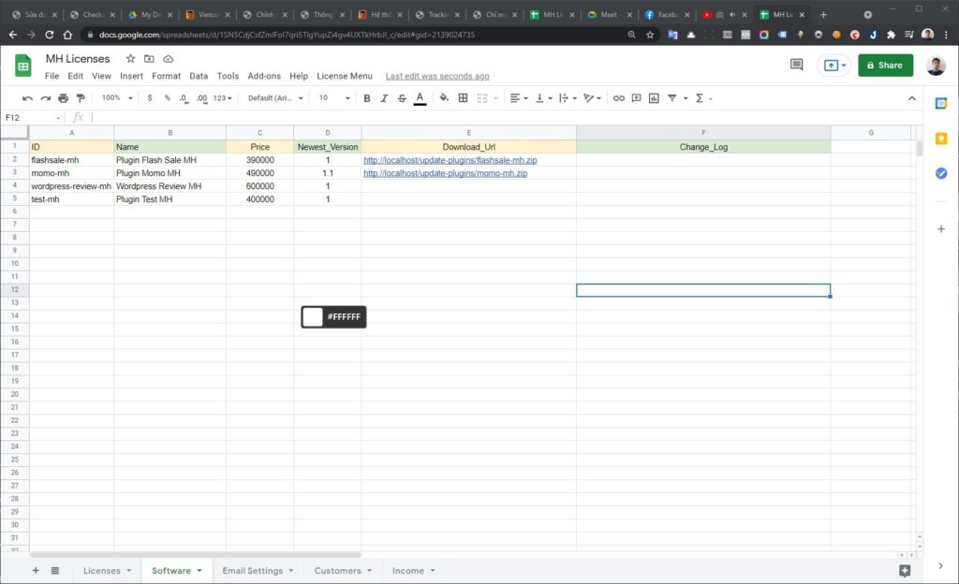Open comment history icon near Share
Screen dimensions: 959x584
pyautogui.click(x=796, y=65)
